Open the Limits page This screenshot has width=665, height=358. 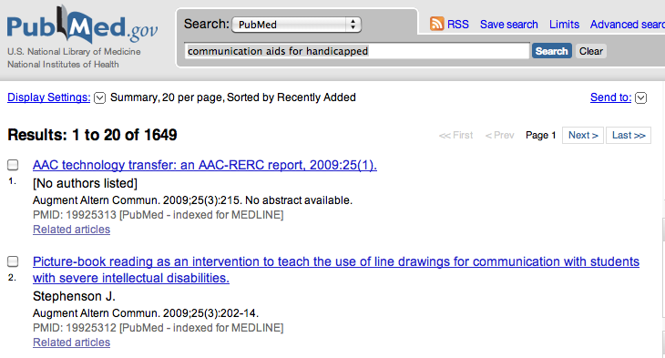(564, 25)
